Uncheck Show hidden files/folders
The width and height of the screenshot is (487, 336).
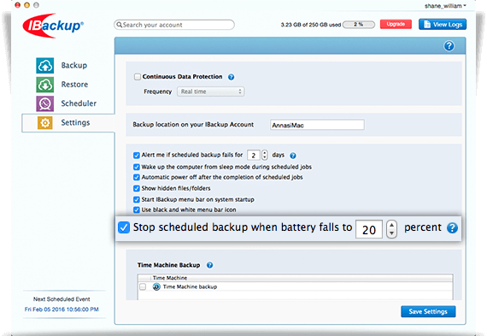[137, 188]
